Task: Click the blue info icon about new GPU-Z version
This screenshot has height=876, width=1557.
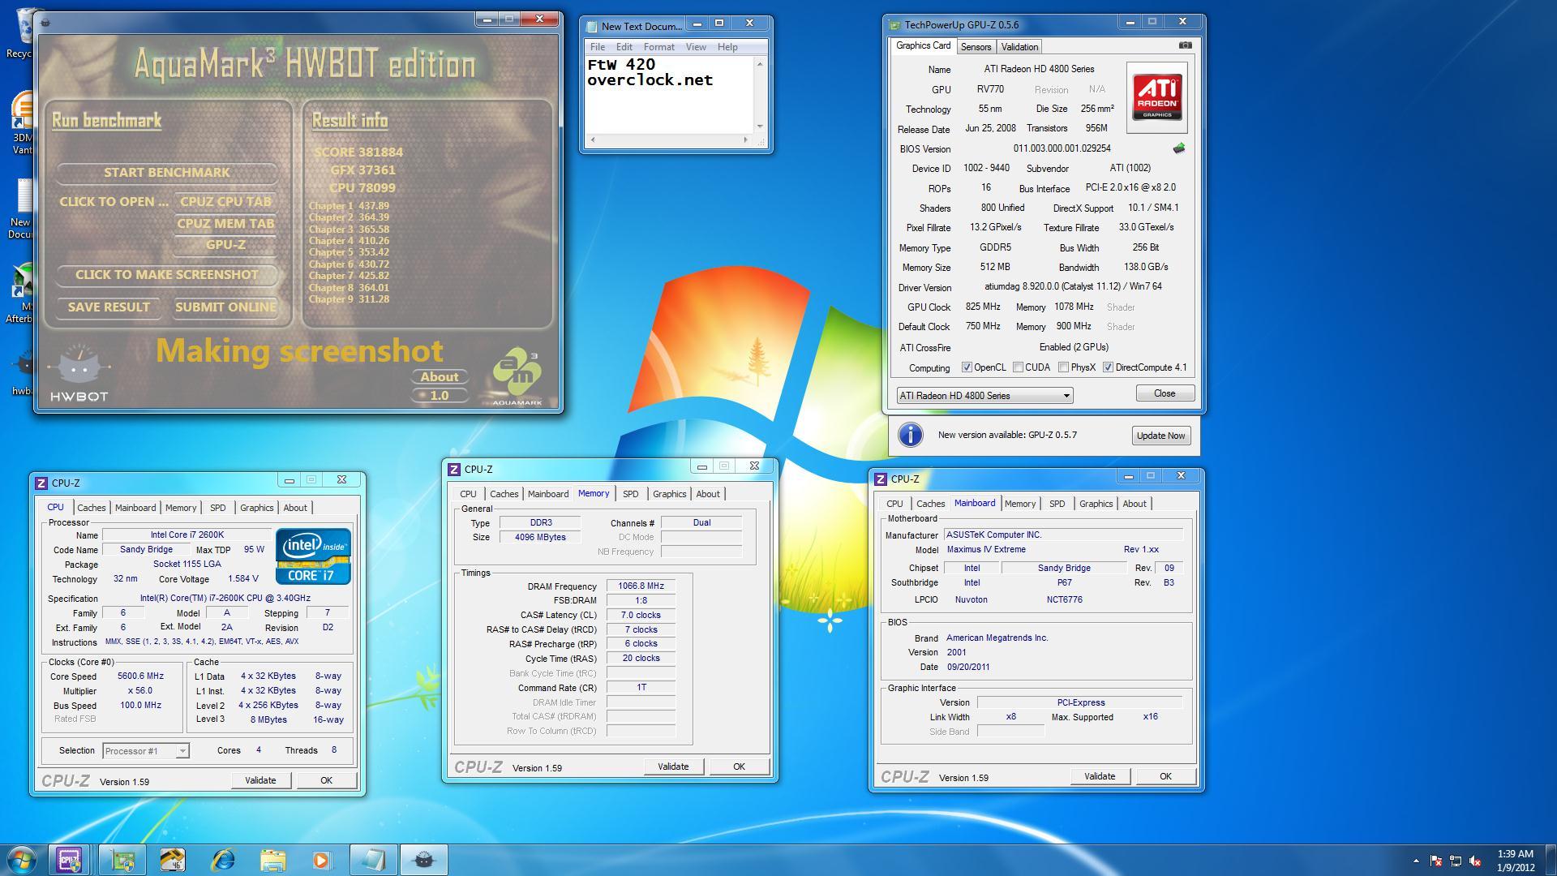Action: pyautogui.click(x=910, y=435)
